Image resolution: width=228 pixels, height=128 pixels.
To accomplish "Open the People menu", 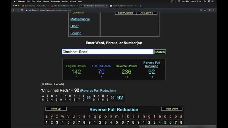I will (x=65, y=1).
